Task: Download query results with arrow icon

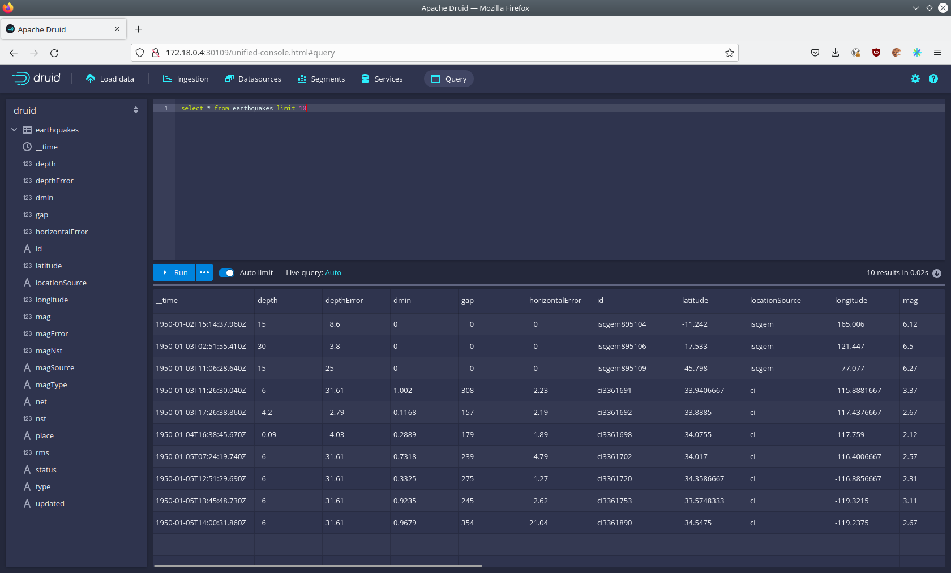Action: click(937, 273)
